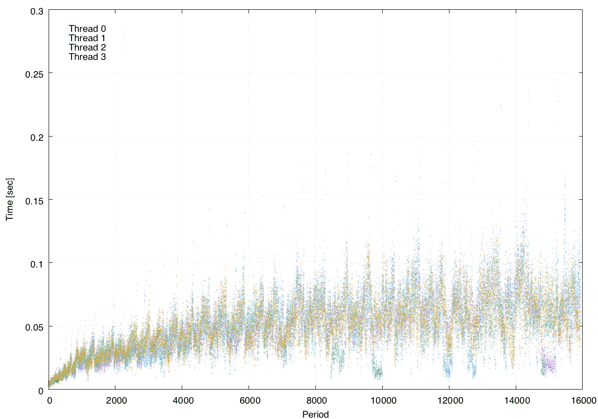Click the 14000 x-axis tick label
Image resolution: width=598 pixels, height=419 pixels.
pos(516,400)
